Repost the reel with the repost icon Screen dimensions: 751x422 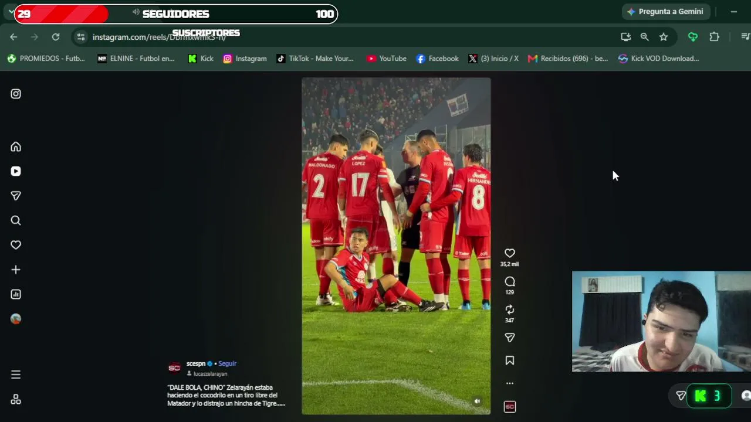tap(509, 309)
